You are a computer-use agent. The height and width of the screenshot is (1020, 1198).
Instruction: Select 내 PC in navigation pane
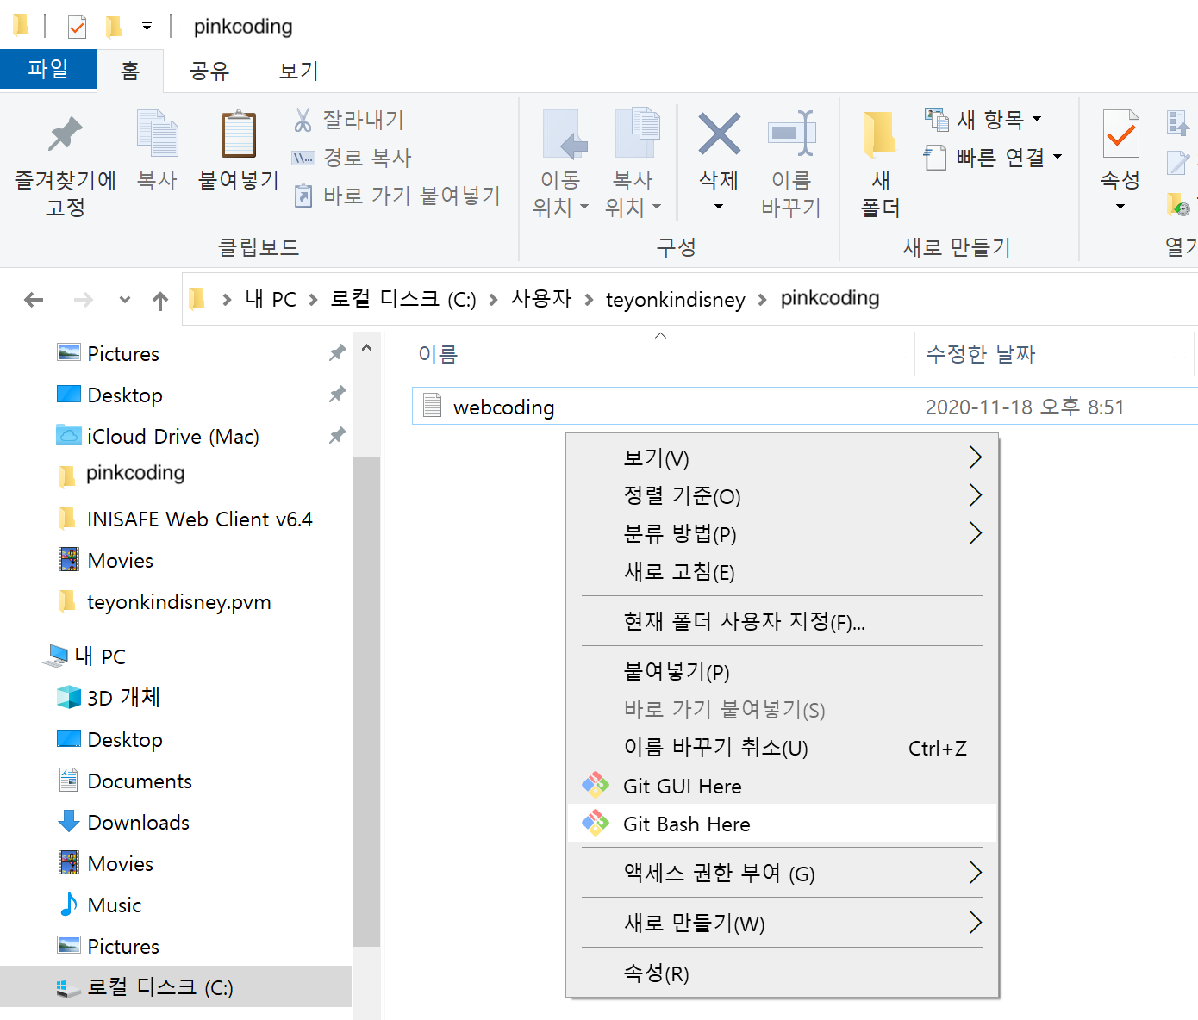point(100,656)
